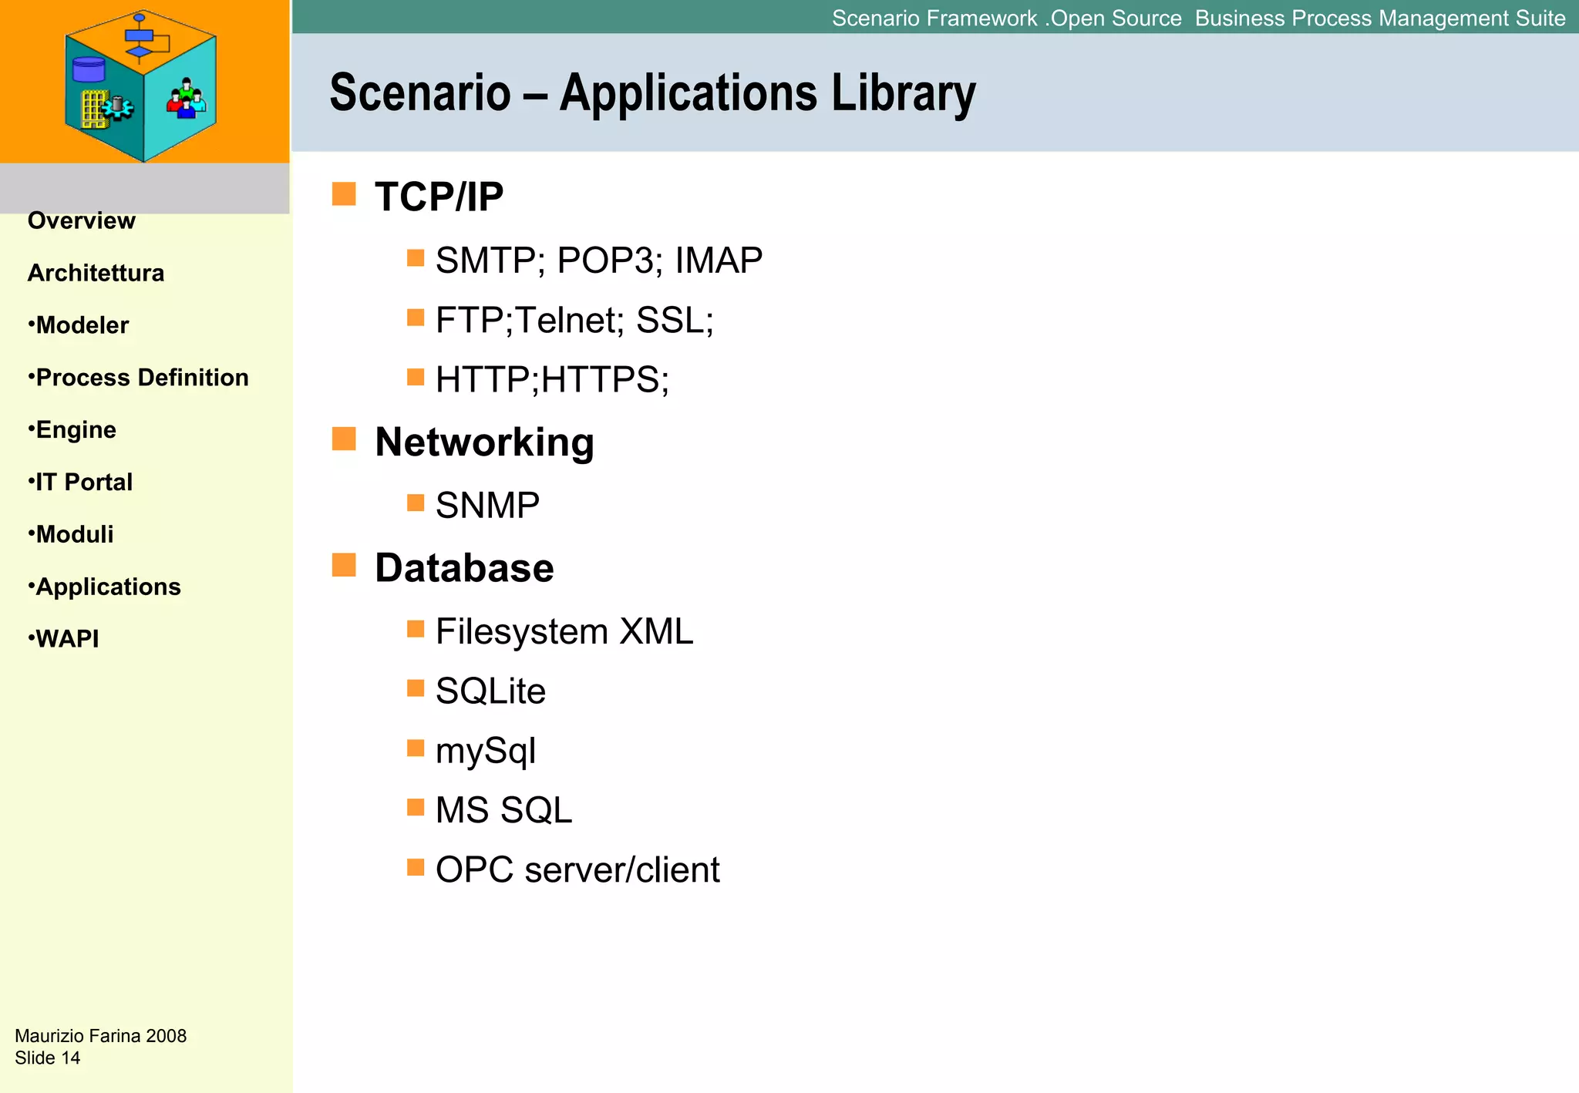
Task: Click the 'Database' heading
Action: (464, 568)
